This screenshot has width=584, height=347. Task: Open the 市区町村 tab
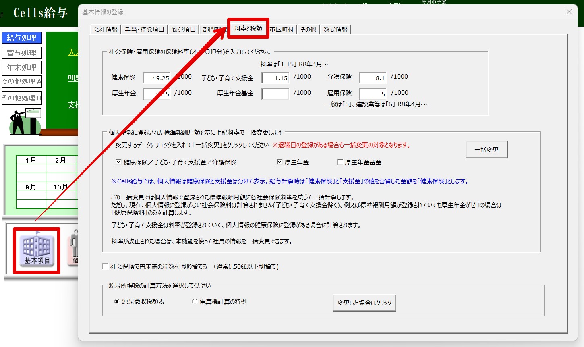pyautogui.click(x=282, y=29)
